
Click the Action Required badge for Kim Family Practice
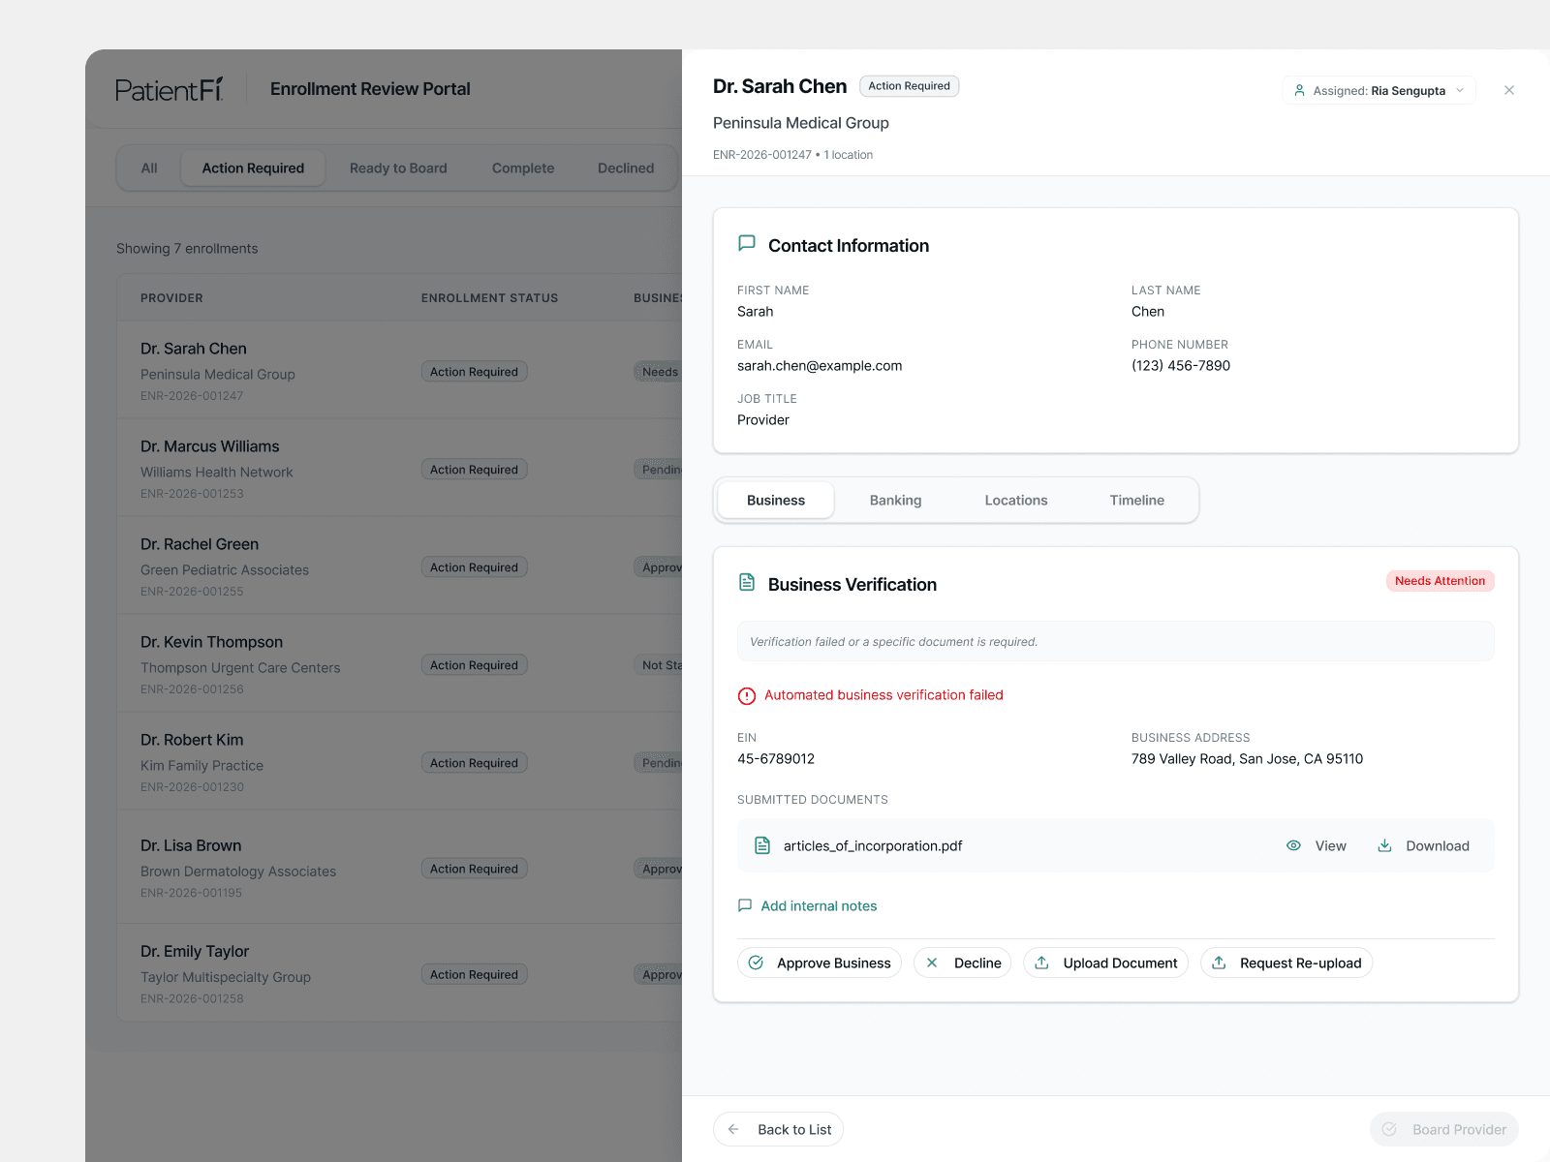474,763
